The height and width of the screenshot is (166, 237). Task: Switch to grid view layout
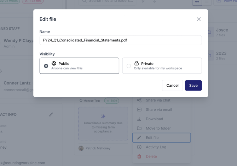(197, 2)
